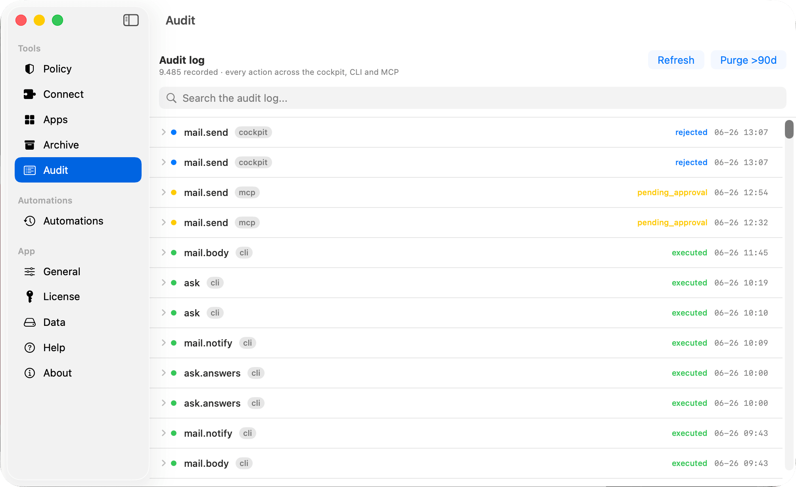The width and height of the screenshot is (796, 487).
Task: Click the green dot on 10:19 ask row
Action: coord(174,283)
